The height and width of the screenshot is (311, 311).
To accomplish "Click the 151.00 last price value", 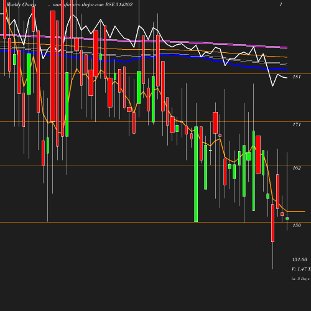I will point(300,259).
